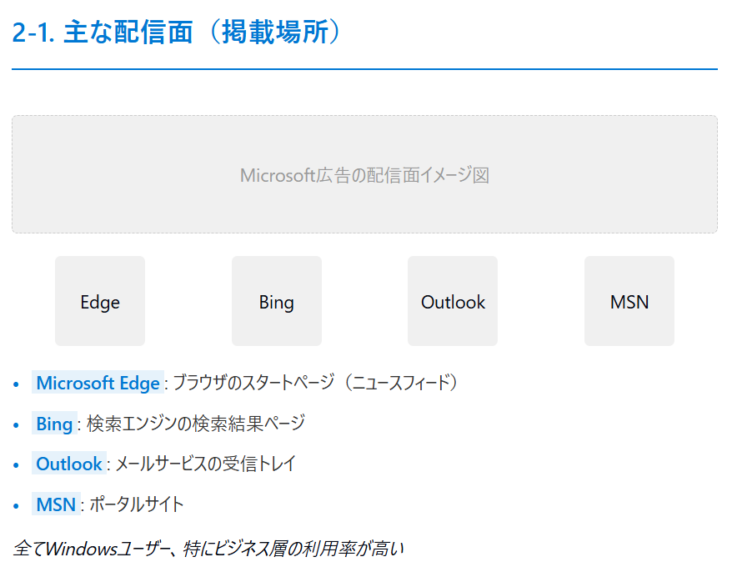Click the blue divider line under the heading
The height and width of the screenshot is (577, 732).
[364, 69]
